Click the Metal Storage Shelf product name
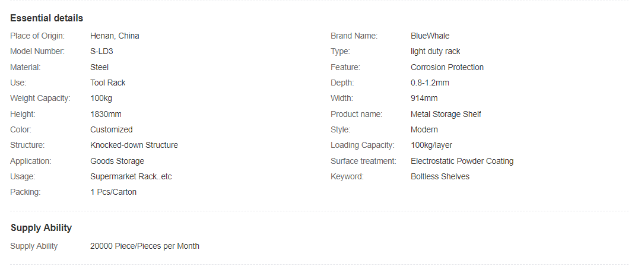 (446, 114)
